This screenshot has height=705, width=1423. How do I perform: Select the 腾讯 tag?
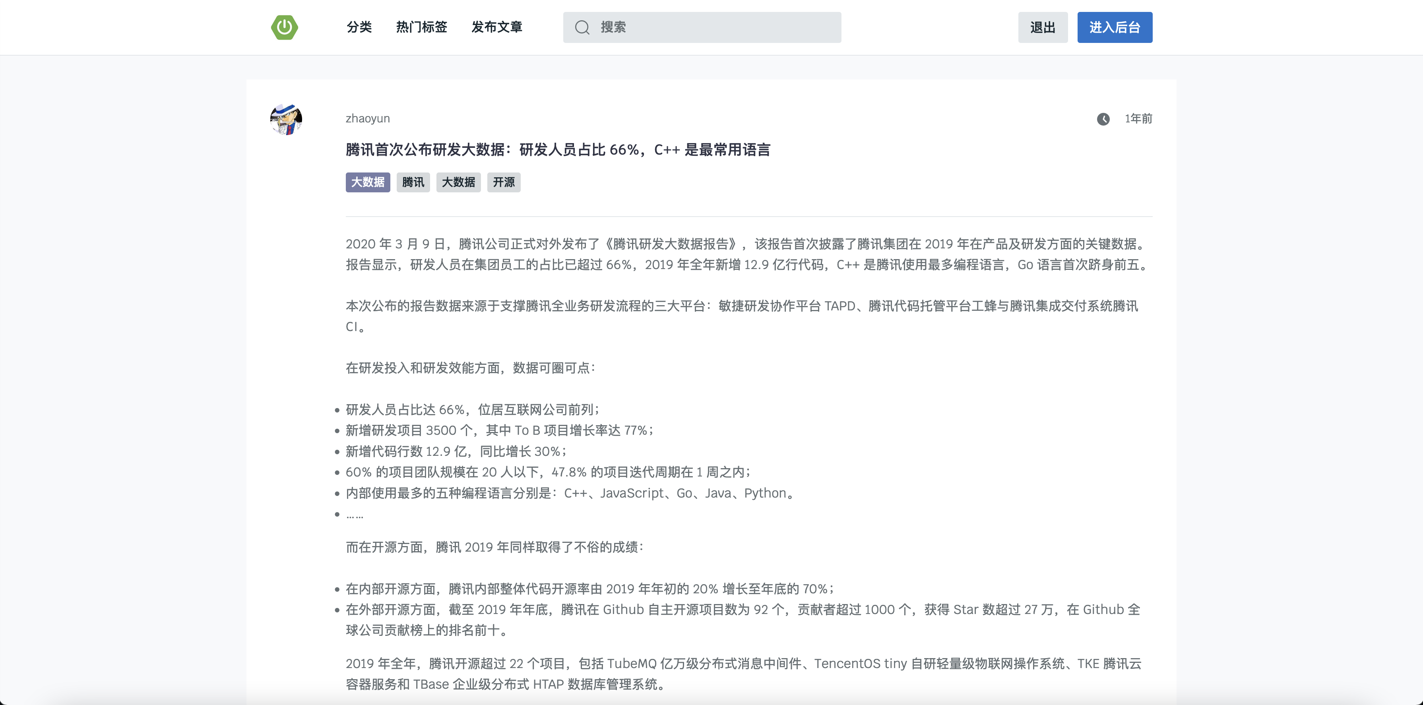coord(413,182)
